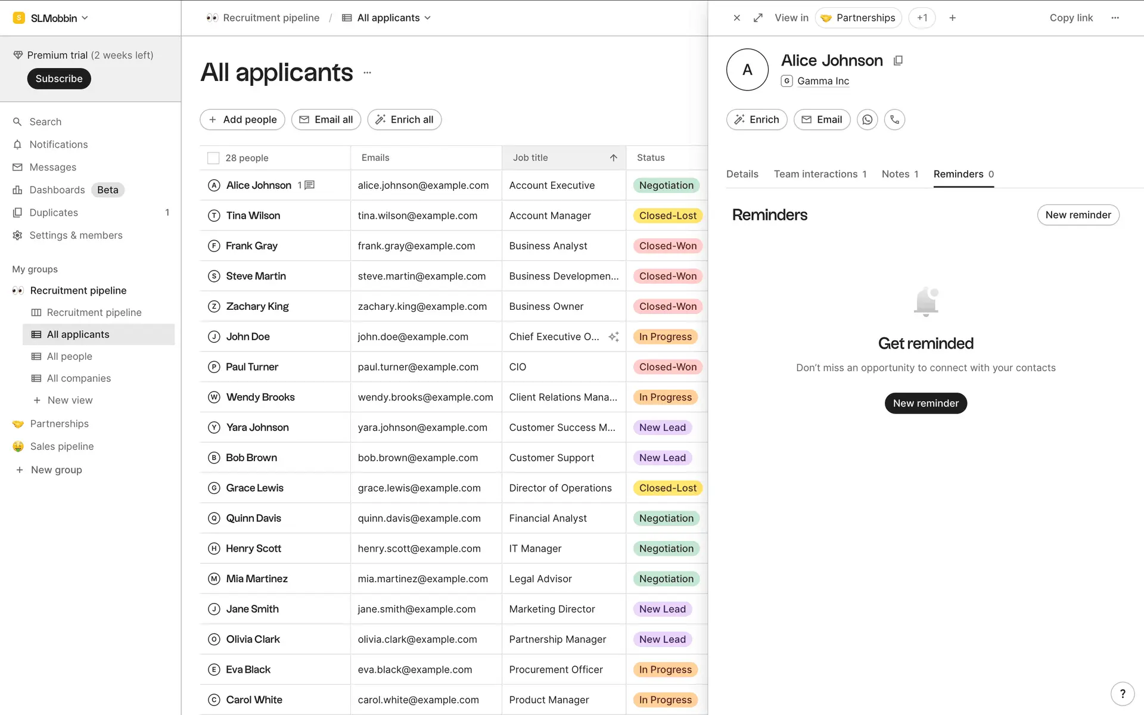This screenshot has width=1144, height=715.
Task: Click the plus icon next to +1 badge
Action: (952, 18)
